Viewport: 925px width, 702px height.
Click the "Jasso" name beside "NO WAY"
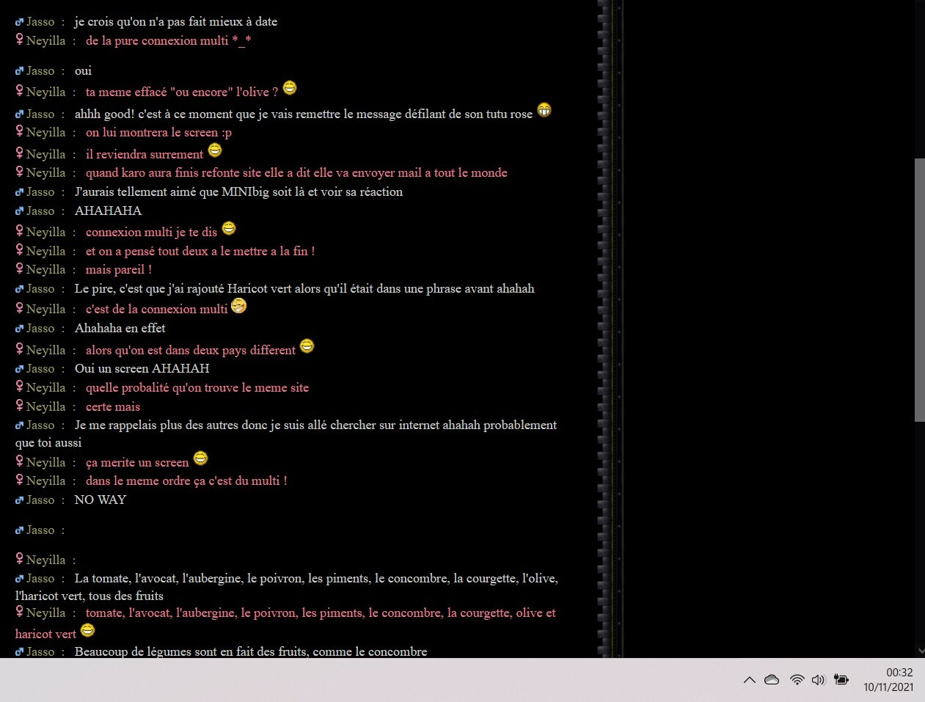pyautogui.click(x=40, y=500)
